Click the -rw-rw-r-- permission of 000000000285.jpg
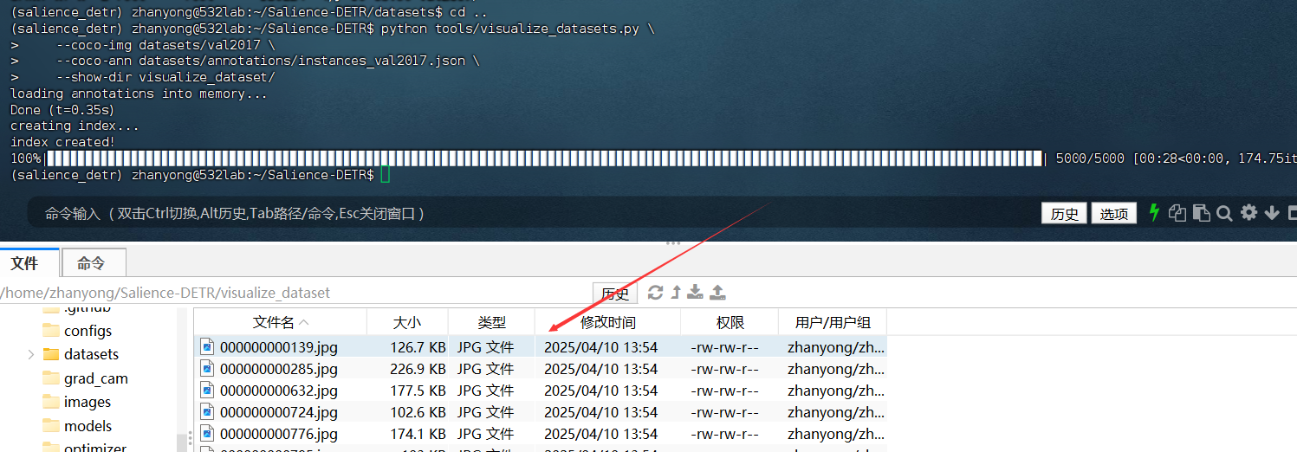 724,369
